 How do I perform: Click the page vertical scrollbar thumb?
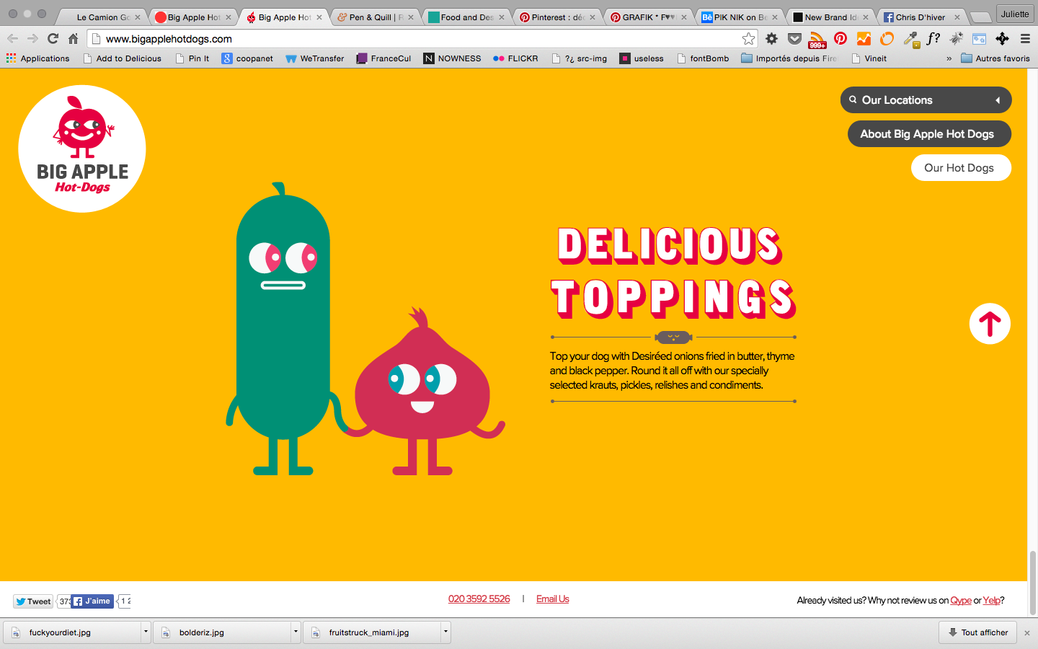1032,583
